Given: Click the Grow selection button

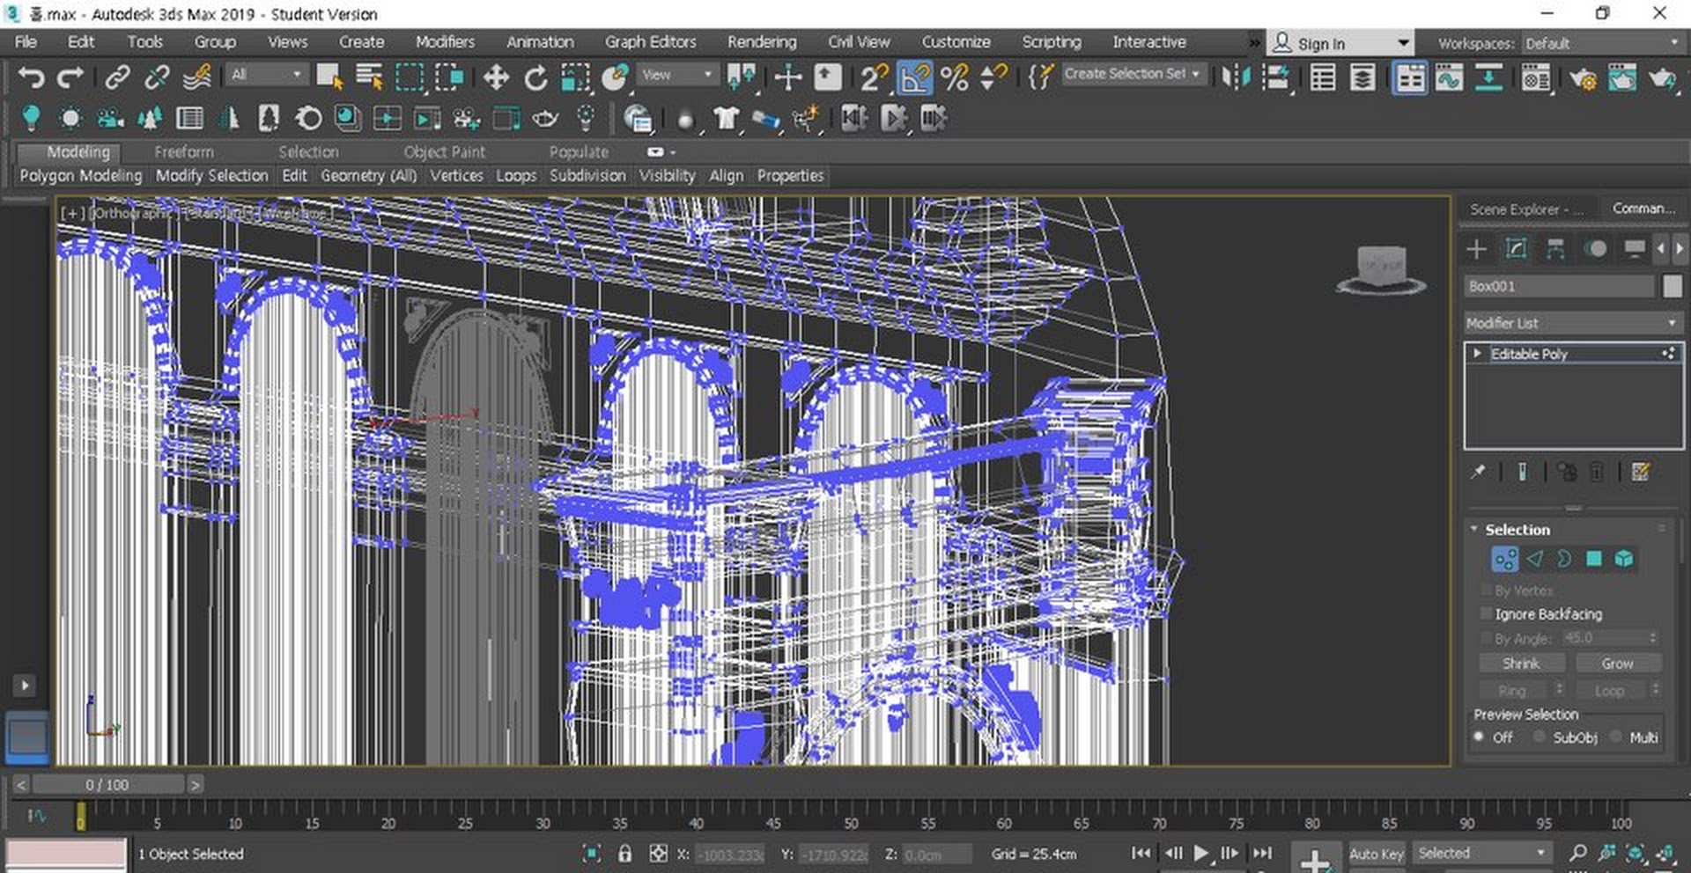Looking at the screenshot, I should (x=1617, y=664).
